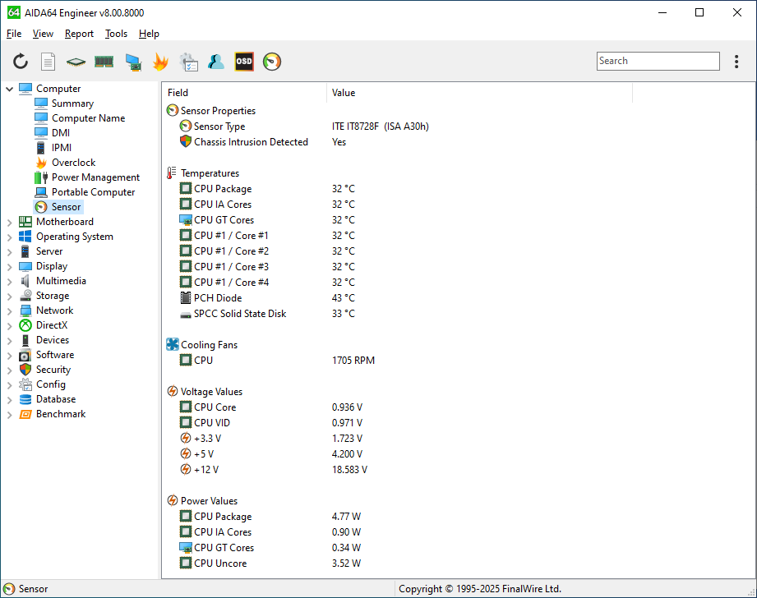Viewport: 757px width, 598px height.
Task: Click the Refresh toolbar icon
Action: point(21,62)
